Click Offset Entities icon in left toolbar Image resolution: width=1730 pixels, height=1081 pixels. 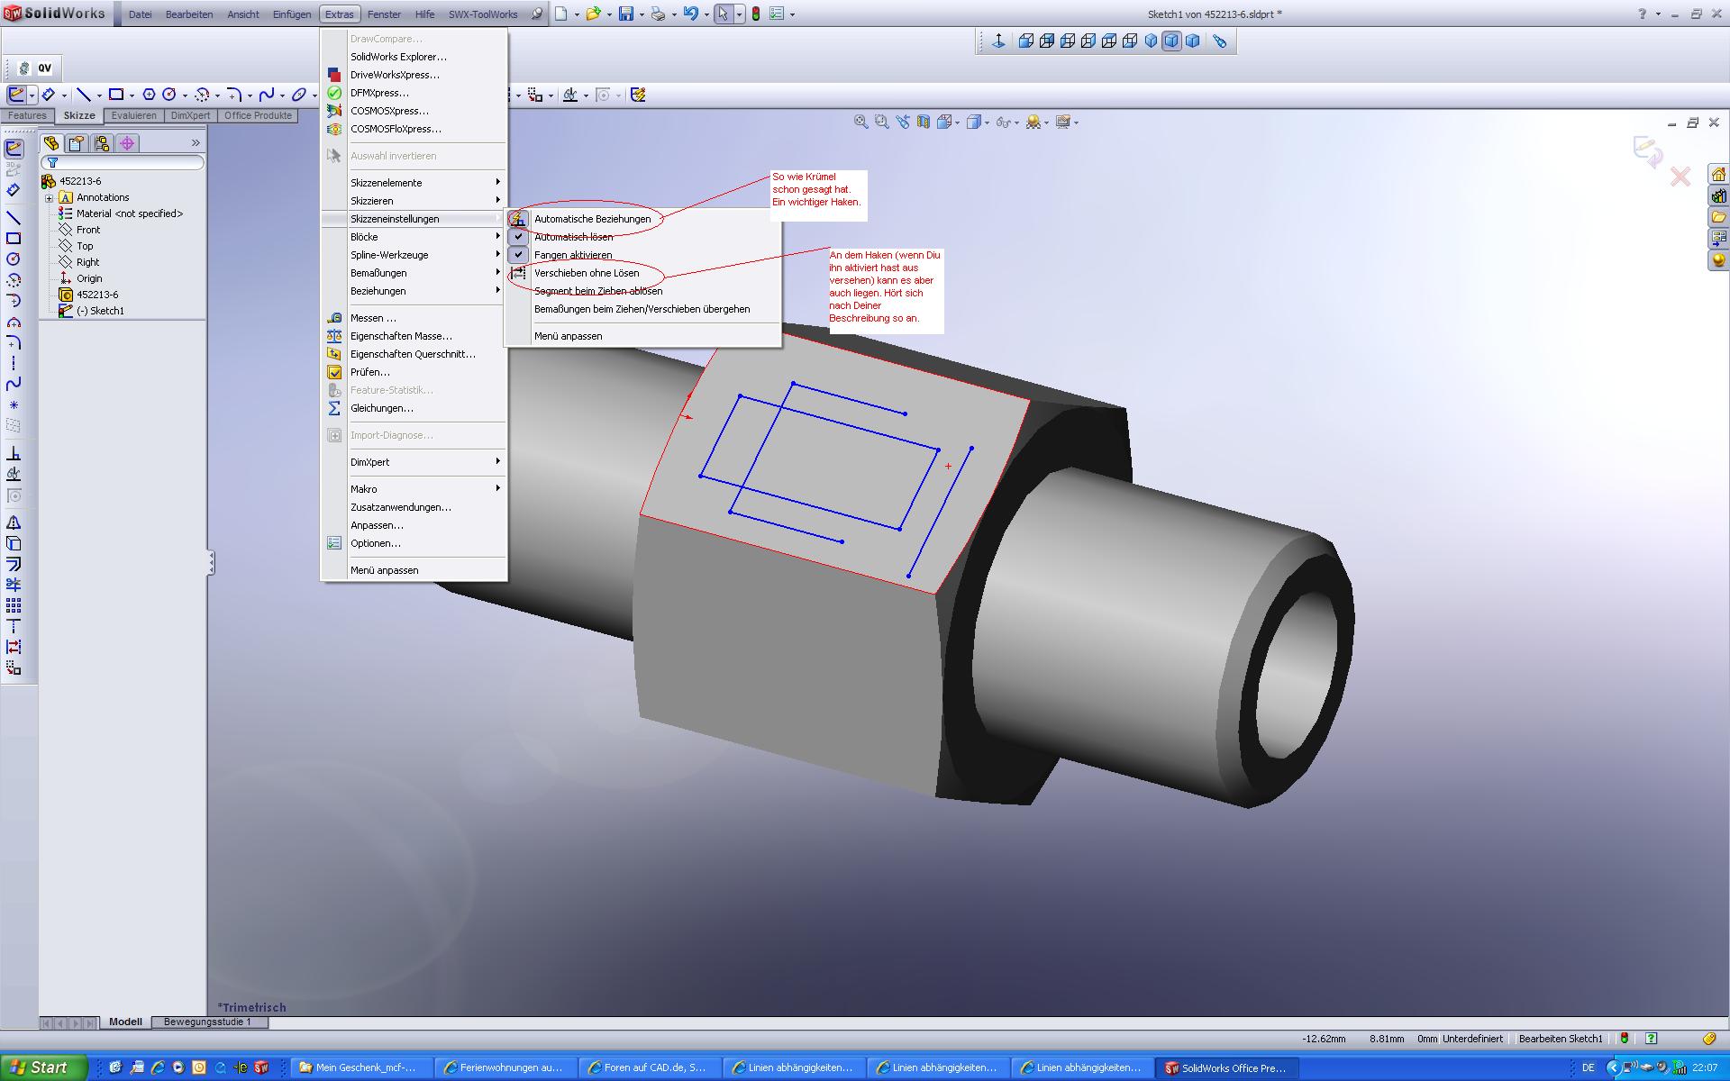pos(14,564)
